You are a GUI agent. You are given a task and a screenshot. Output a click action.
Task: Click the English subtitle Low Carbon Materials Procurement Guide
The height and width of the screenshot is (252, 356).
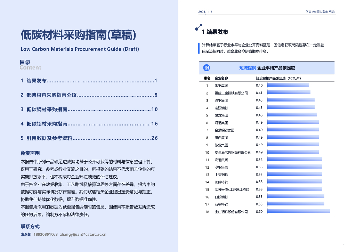click(80, 49)
